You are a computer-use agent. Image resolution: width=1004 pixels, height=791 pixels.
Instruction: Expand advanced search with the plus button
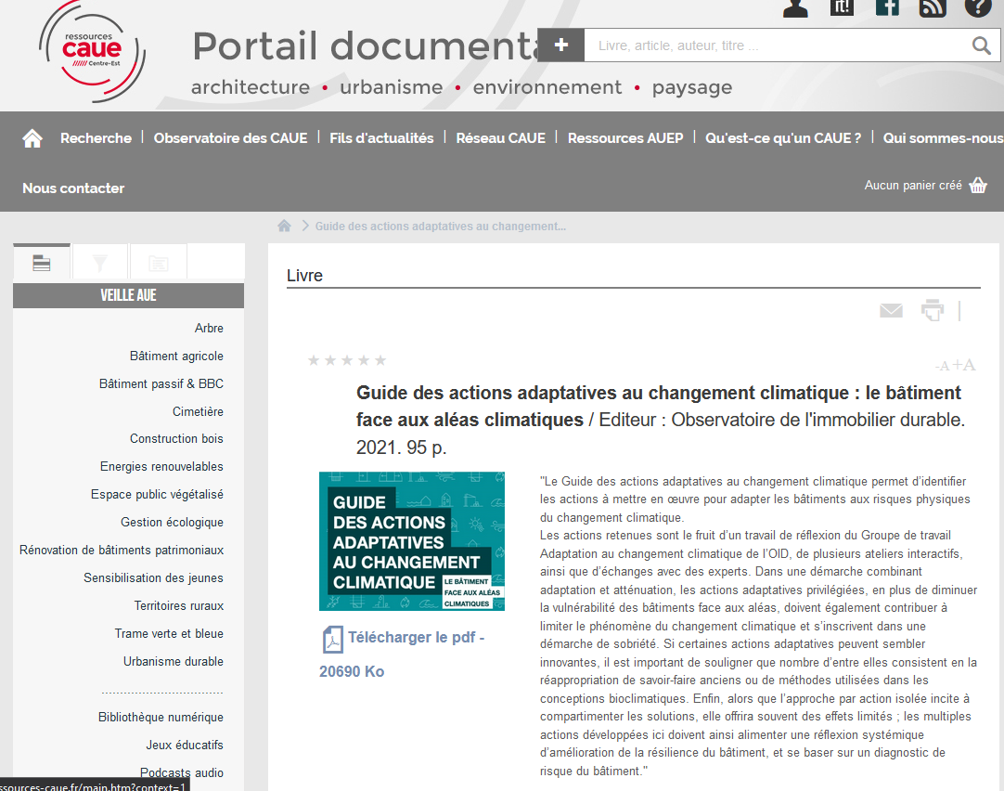coord(560,45)
